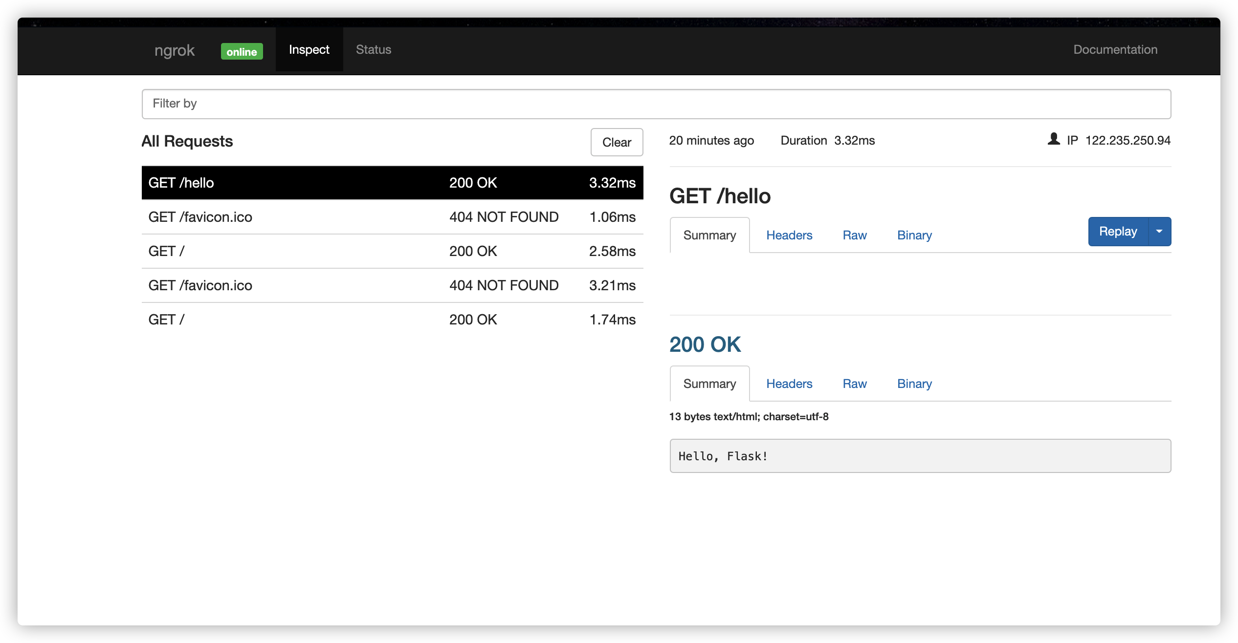1238x643 pixels.
Task: Click the Hello, Flask! response body box
Action: pyautogui.click(x=920, y=456)
